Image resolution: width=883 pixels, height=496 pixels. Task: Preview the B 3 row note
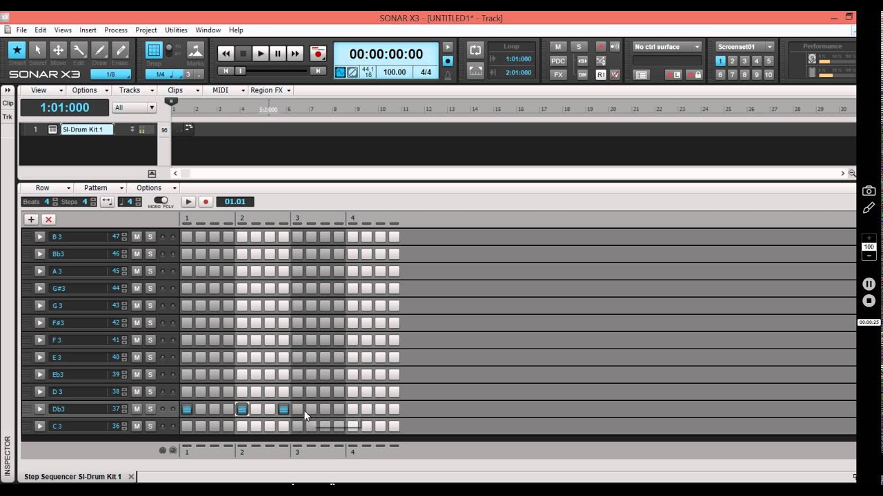(x=39, y=237)
